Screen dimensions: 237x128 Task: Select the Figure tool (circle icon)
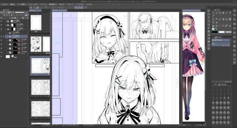point(220,26)
